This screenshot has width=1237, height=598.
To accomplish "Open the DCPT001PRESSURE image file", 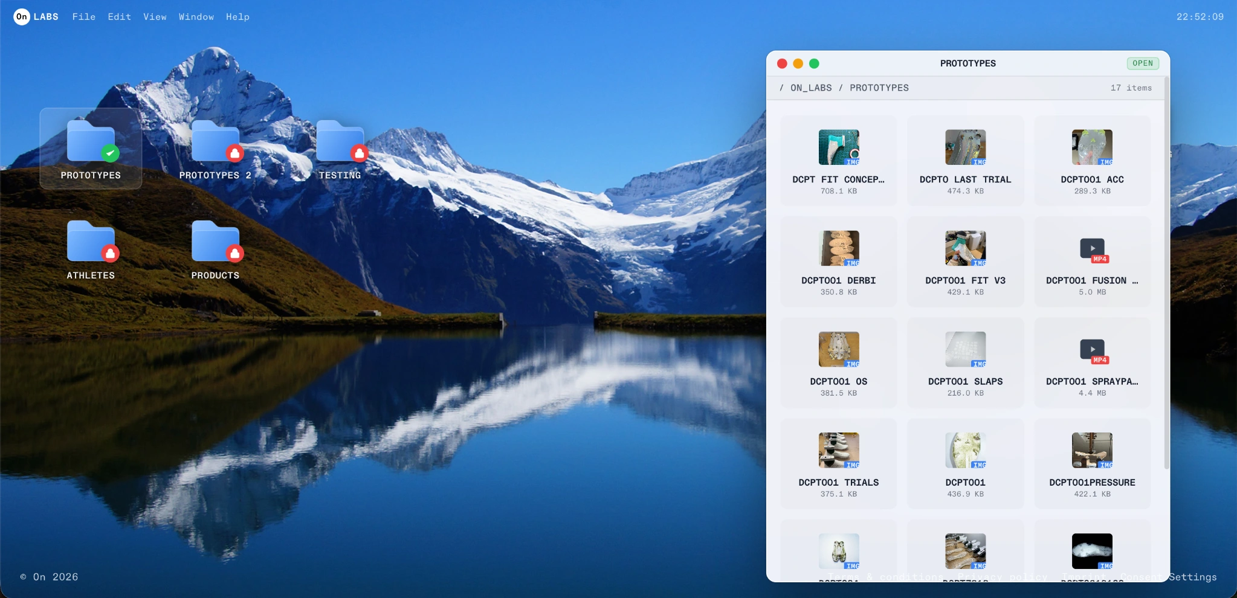I will point(1092,463).
